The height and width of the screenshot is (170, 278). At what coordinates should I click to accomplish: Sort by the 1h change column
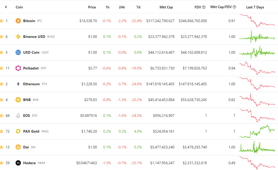pos(107,7)
